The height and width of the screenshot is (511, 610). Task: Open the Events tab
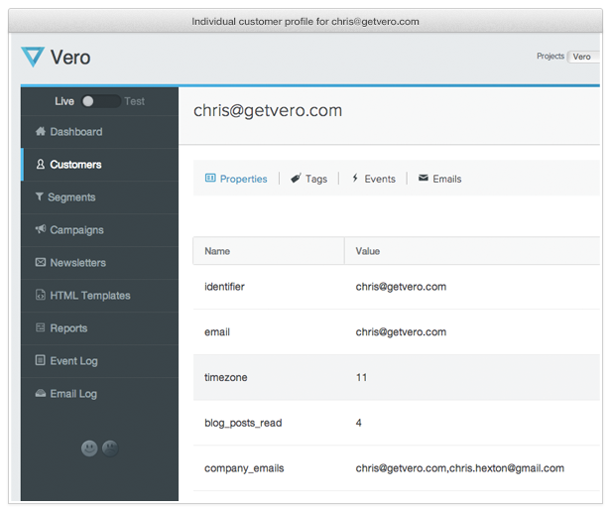point(373,179)
